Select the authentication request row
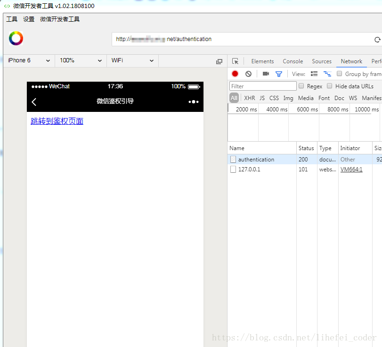 [305, 160]
